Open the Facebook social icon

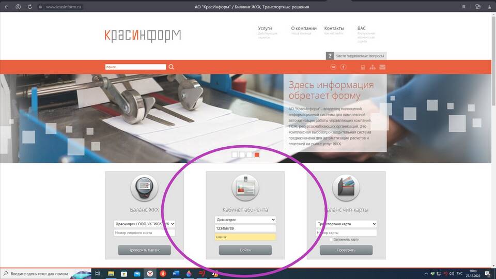343,67
